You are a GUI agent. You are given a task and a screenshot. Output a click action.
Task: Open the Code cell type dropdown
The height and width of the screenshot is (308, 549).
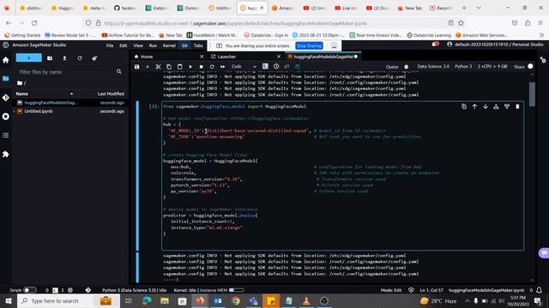[x=244, y=67]
